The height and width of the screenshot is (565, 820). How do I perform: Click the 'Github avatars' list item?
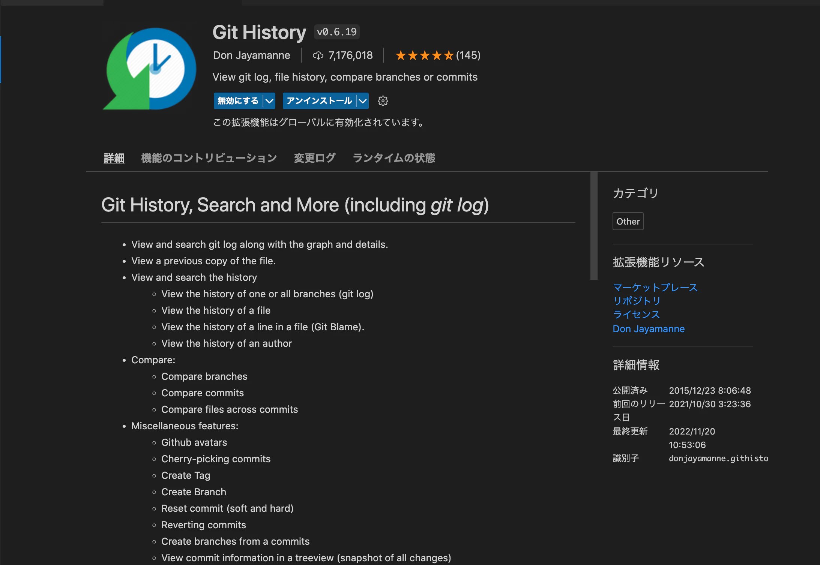tap(194, 442)
